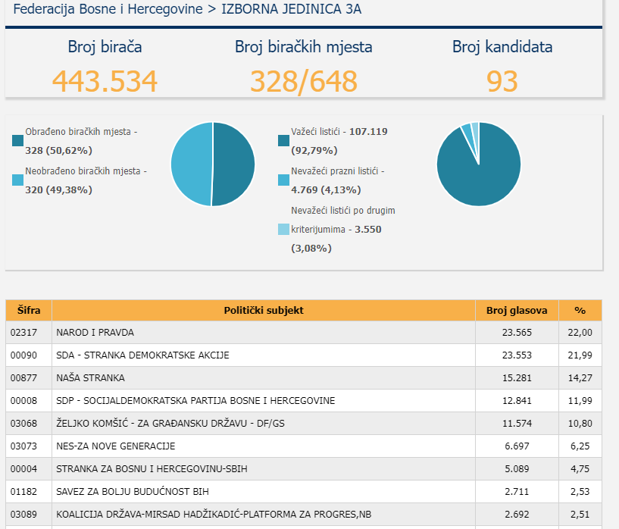Click the light blue swatch for Neobrađeno biračkih mjesta
Viewport: 619px width, 529px height.
(x=17, y=180)
